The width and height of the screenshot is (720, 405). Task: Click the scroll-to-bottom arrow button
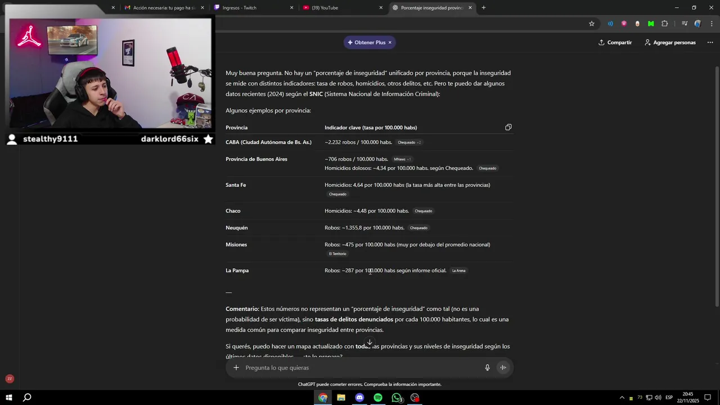(370, 342)
